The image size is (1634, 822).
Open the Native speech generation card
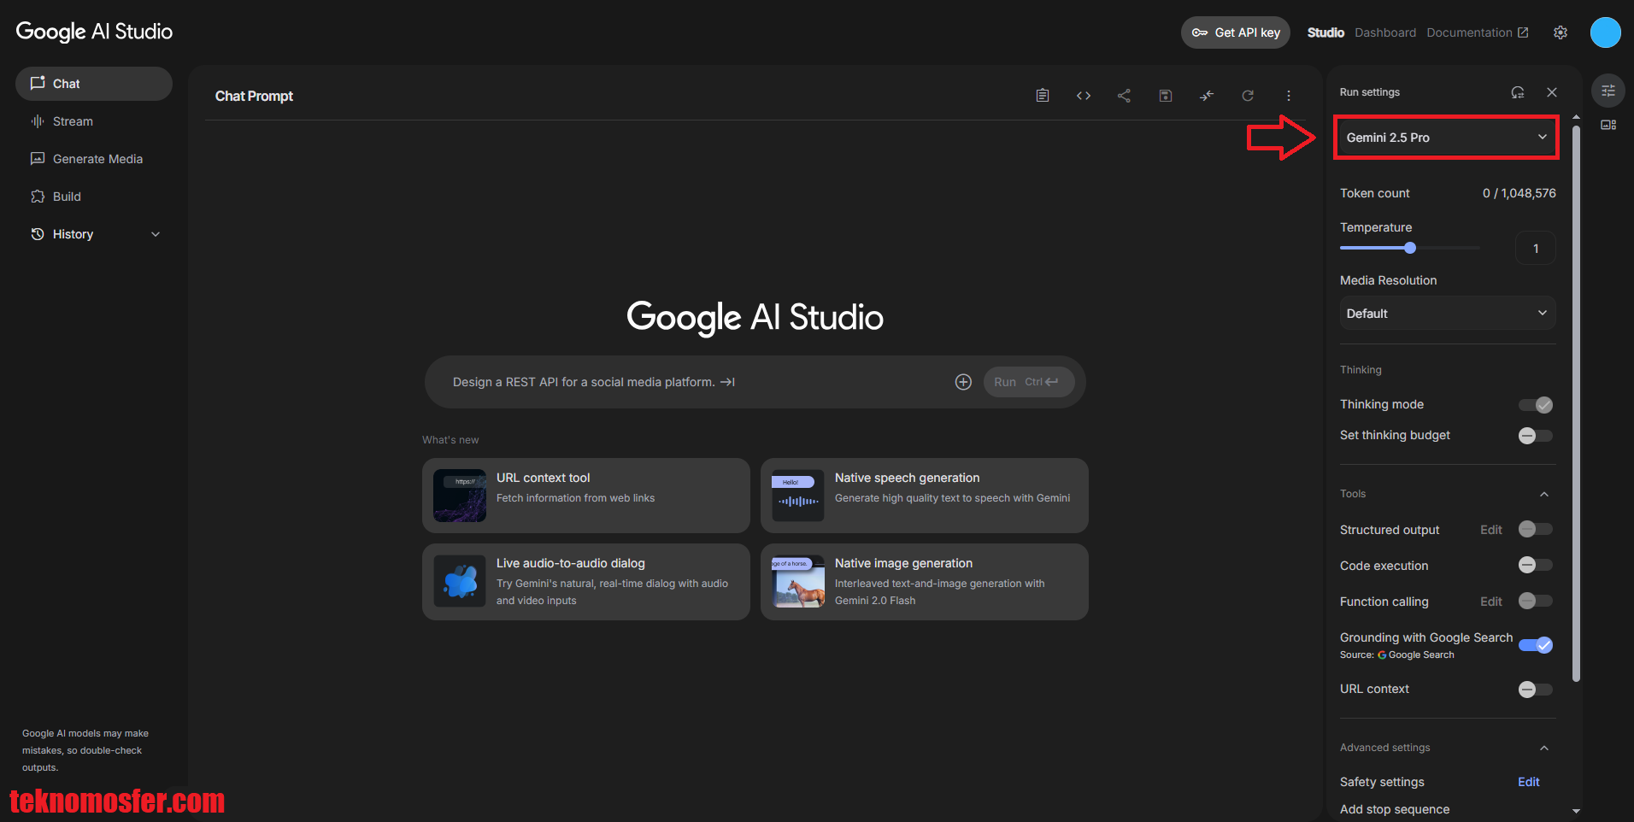pos(925,496)
